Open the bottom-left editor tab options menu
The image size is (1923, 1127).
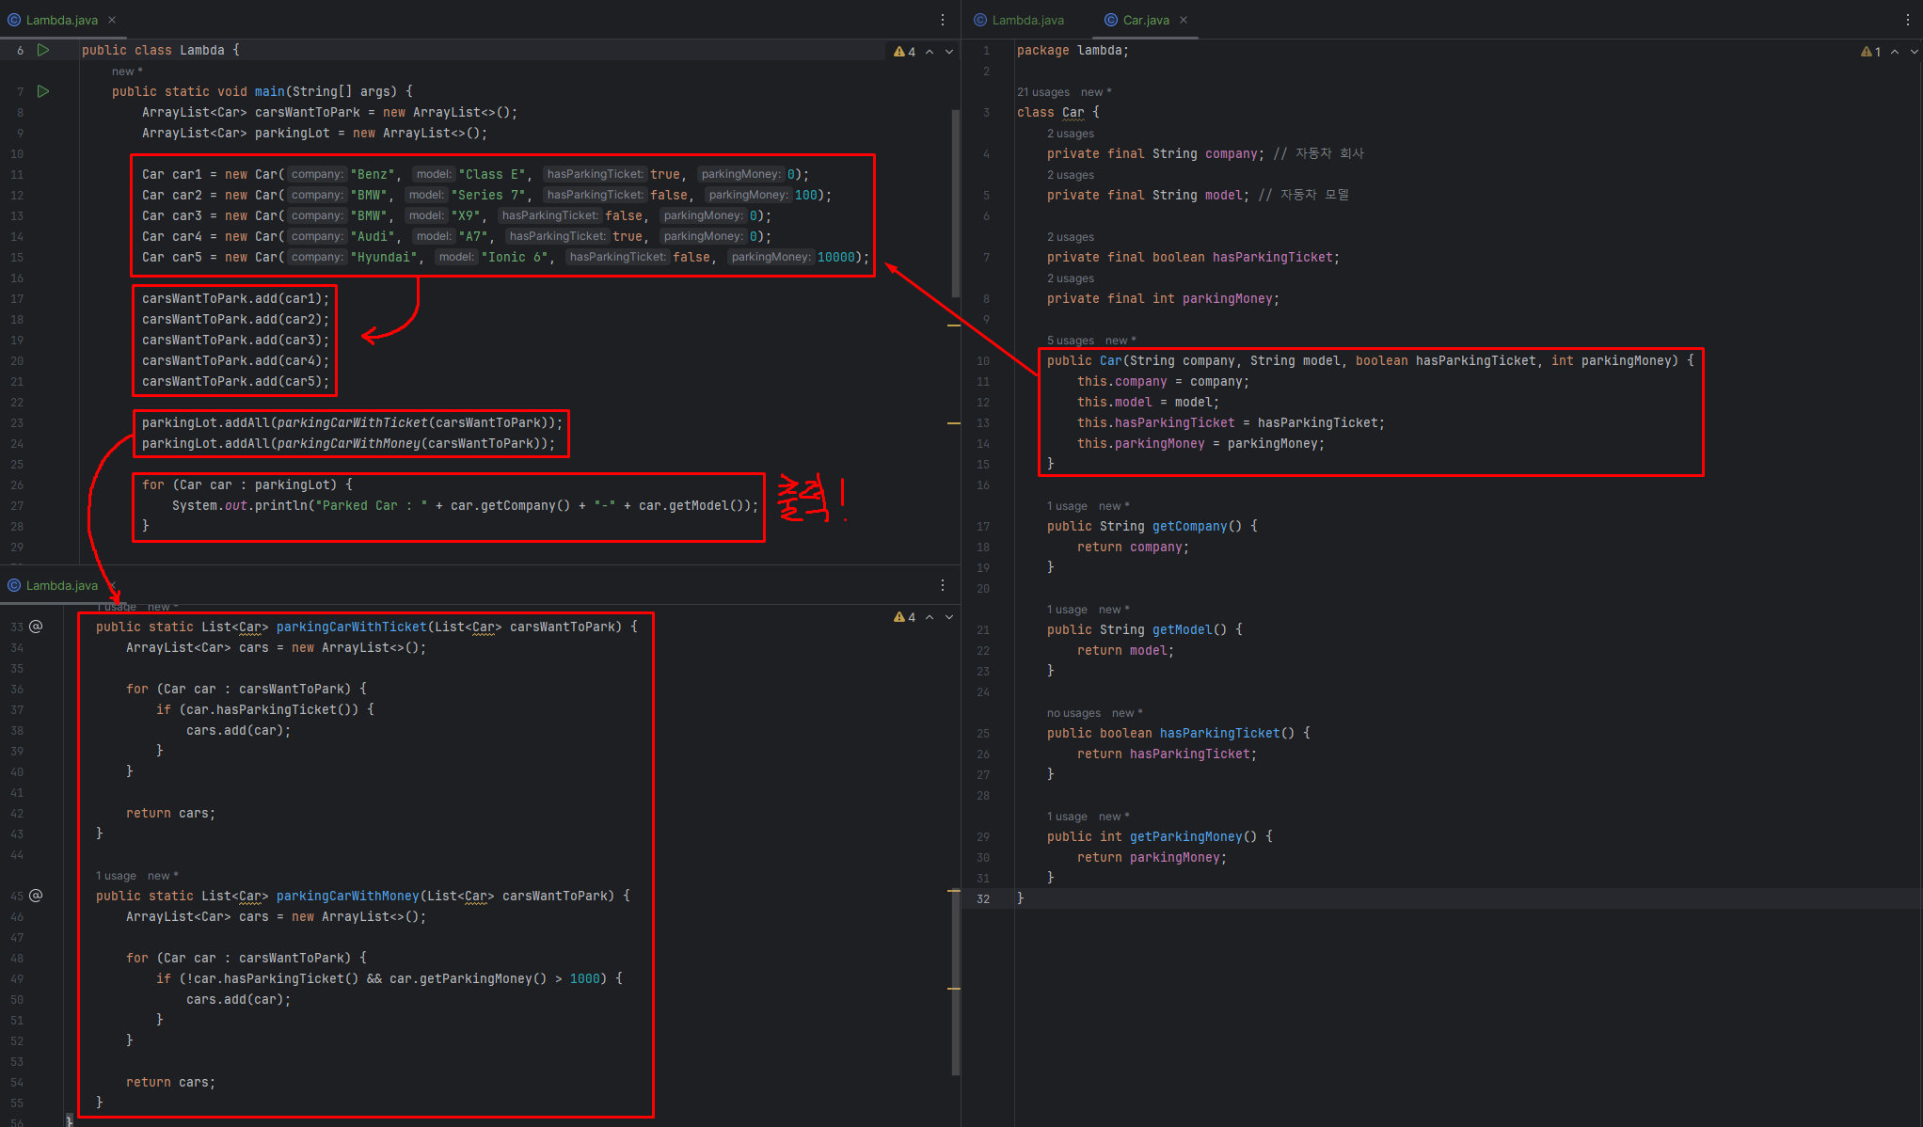tap(943, 585)
